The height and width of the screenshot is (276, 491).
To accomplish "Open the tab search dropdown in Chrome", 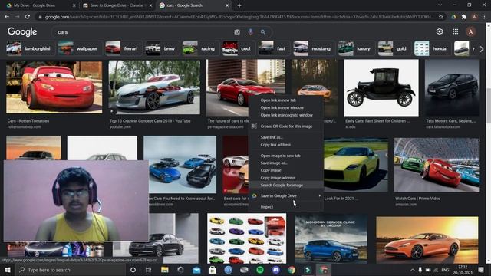I will tap(440, 5).
